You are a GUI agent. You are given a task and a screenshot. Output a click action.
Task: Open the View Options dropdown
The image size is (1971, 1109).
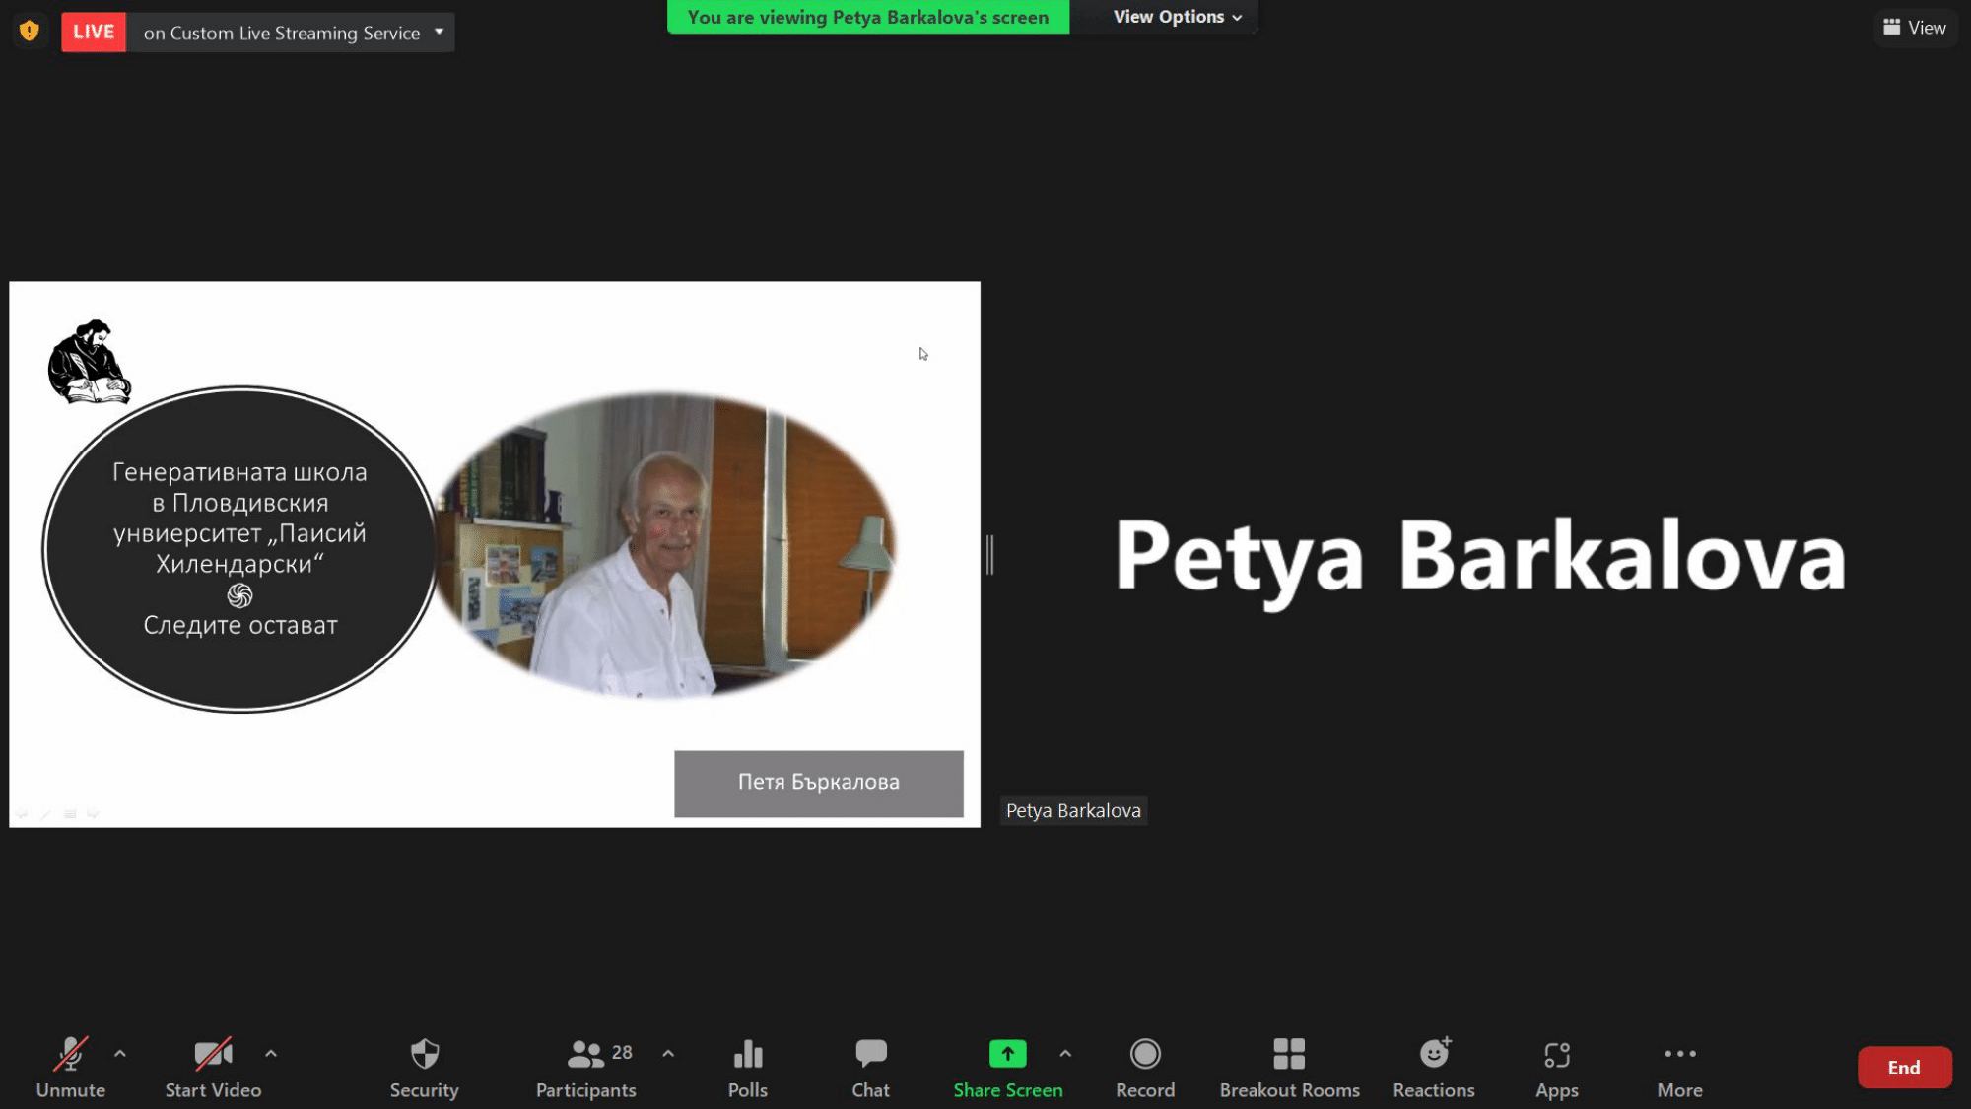coord(1177,17)
